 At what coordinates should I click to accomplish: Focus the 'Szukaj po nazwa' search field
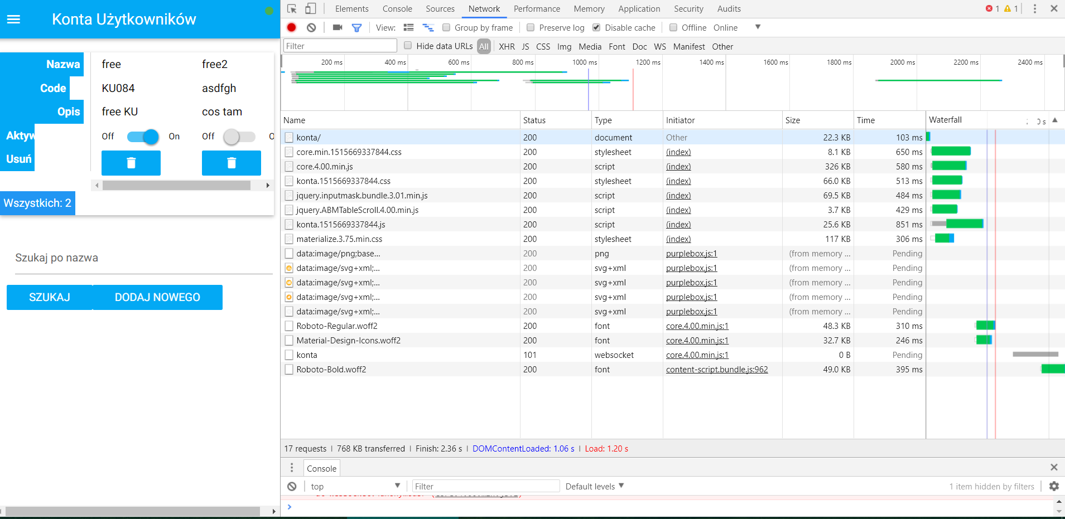(144, 258)
